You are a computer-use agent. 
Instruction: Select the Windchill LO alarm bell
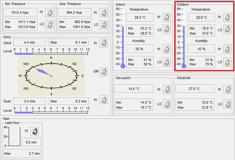tap(228, 104)
